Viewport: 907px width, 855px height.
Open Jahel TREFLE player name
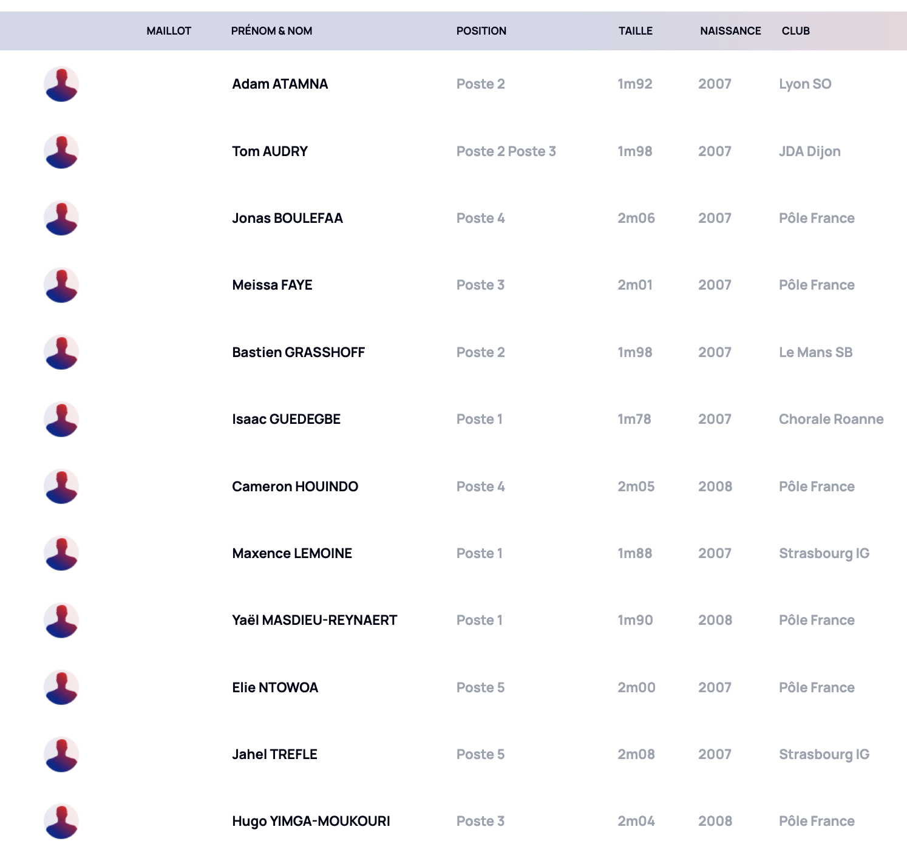click(x=275, y=754)
